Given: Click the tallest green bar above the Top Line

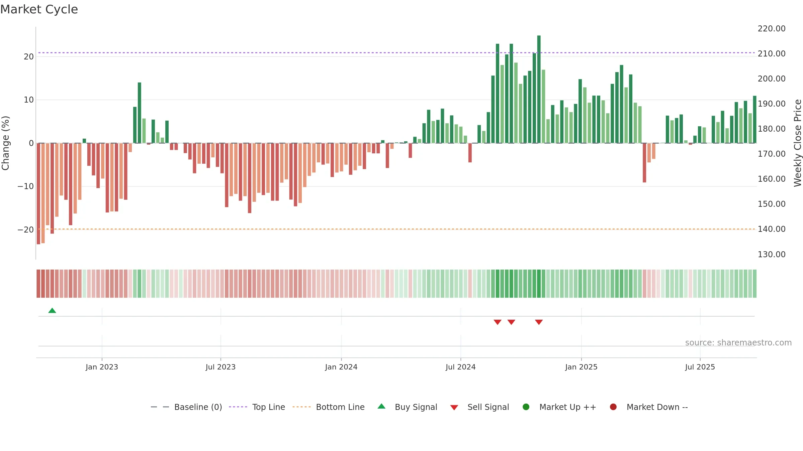Looking at the screenshot, I should (539, 89).
